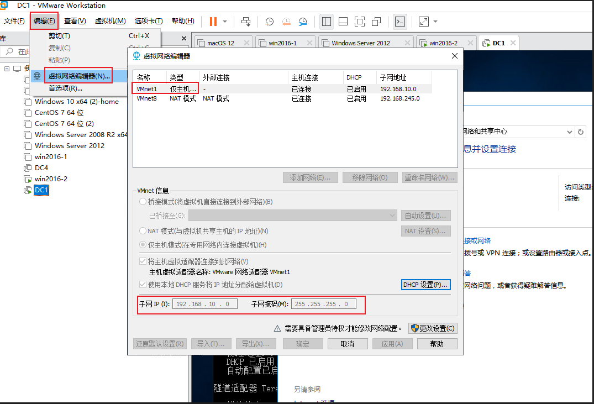594x404 pixels.
Task: Click the 帮助 button in dialog
Action: (437, 344)
